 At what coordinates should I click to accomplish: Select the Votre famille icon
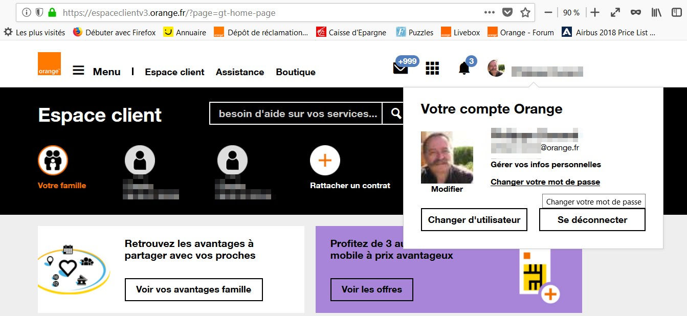(x=53, y=160)
